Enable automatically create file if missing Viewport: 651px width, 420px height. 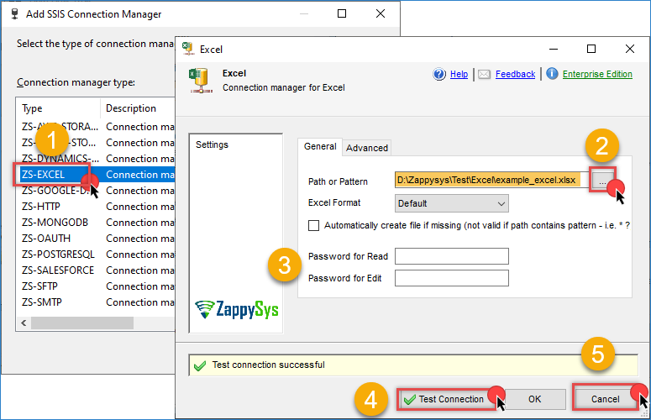[314, 225]
